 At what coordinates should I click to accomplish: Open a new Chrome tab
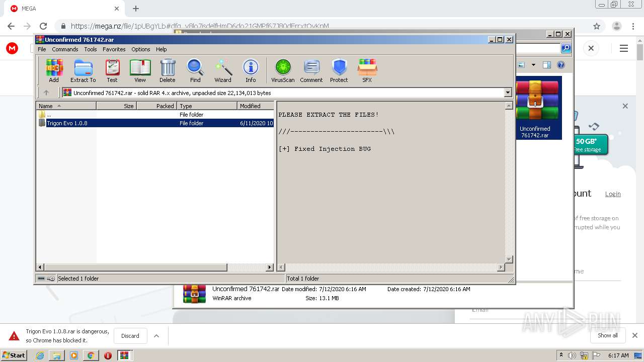[136, 9]
